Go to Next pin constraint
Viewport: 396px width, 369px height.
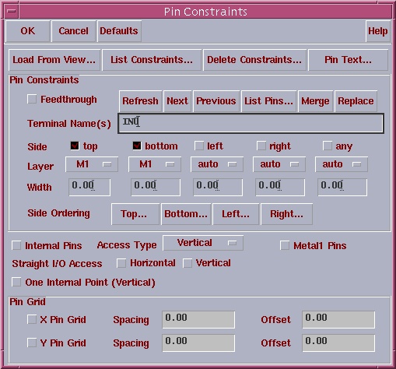[x=177, y=101]
